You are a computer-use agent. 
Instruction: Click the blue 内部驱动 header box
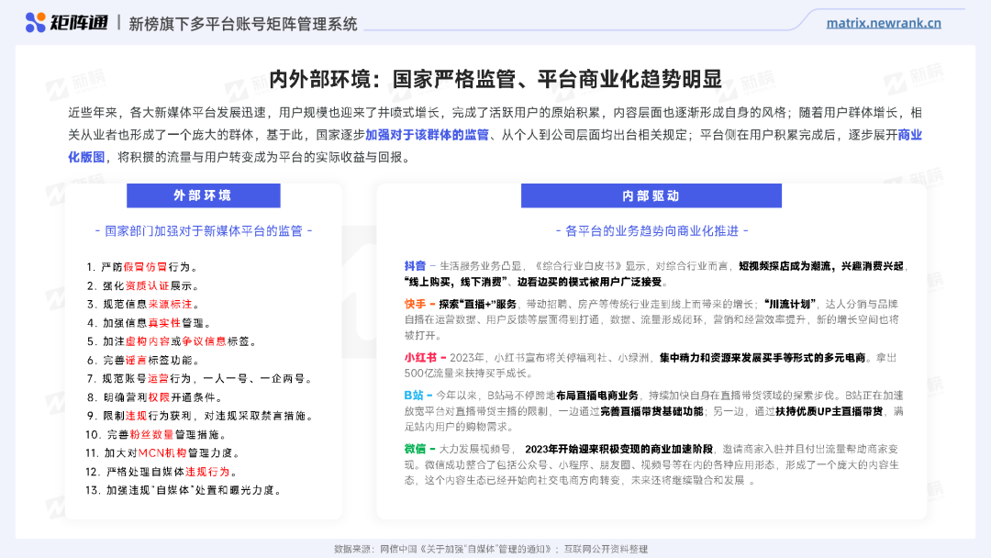pos(651,195)
